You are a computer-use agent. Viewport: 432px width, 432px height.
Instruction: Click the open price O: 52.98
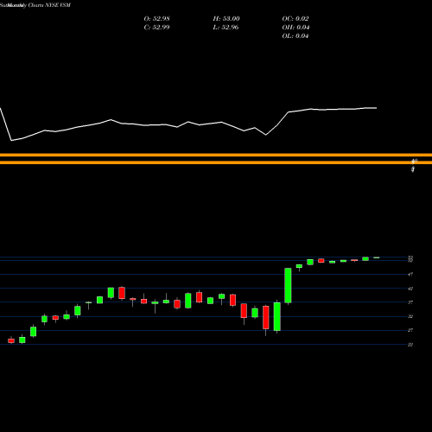pyautogui.click(x=156, y=18)
